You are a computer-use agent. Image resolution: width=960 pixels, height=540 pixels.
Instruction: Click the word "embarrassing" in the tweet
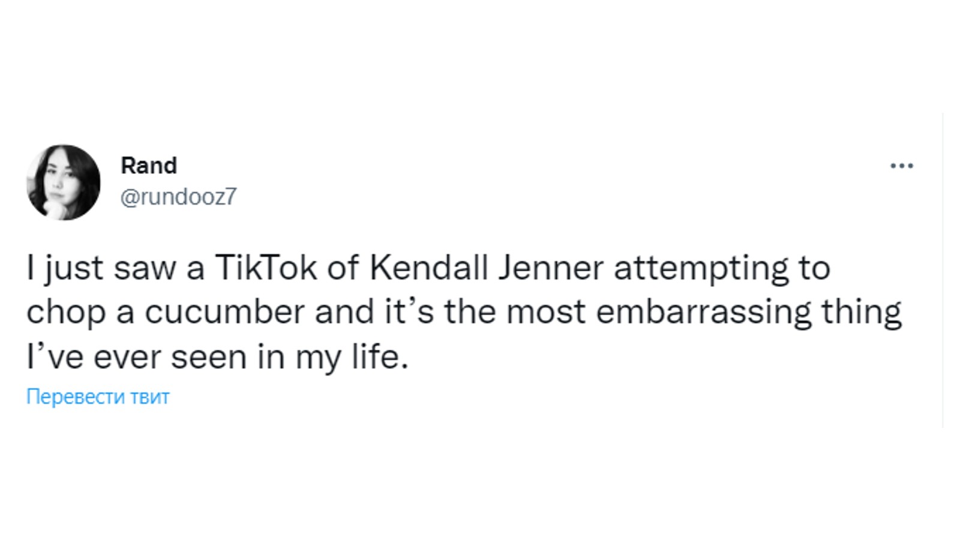tap(703, 312)
